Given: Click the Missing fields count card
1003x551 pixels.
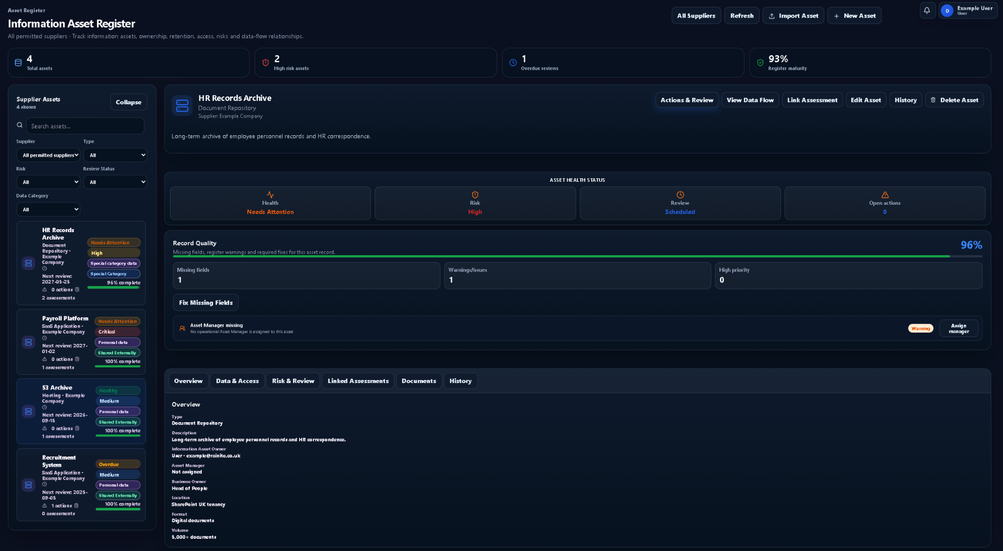Looking at the screenshot, I should [x=306, y=275].
